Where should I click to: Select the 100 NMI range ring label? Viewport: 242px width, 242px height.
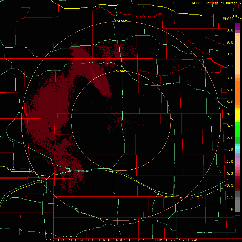[x=121, y=21]
